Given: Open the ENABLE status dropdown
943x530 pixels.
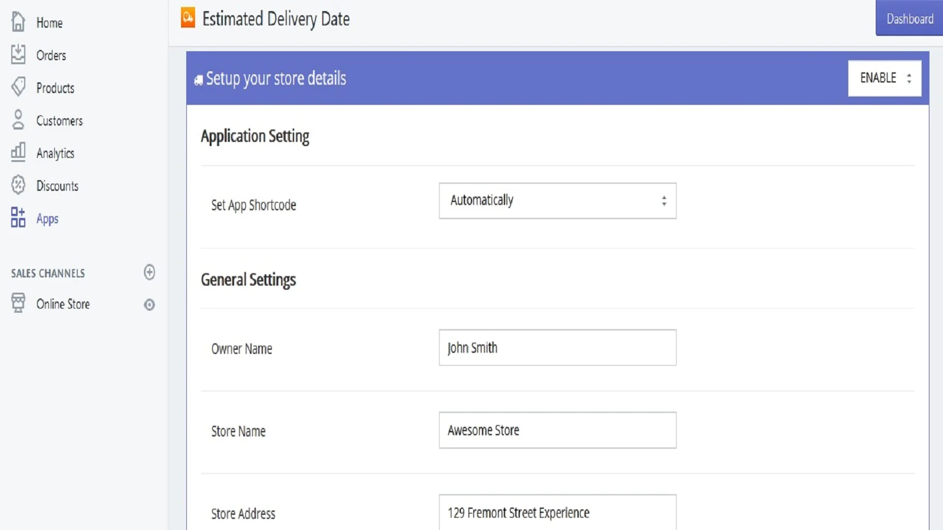Looking at the screenshot, I should (884, 78).
